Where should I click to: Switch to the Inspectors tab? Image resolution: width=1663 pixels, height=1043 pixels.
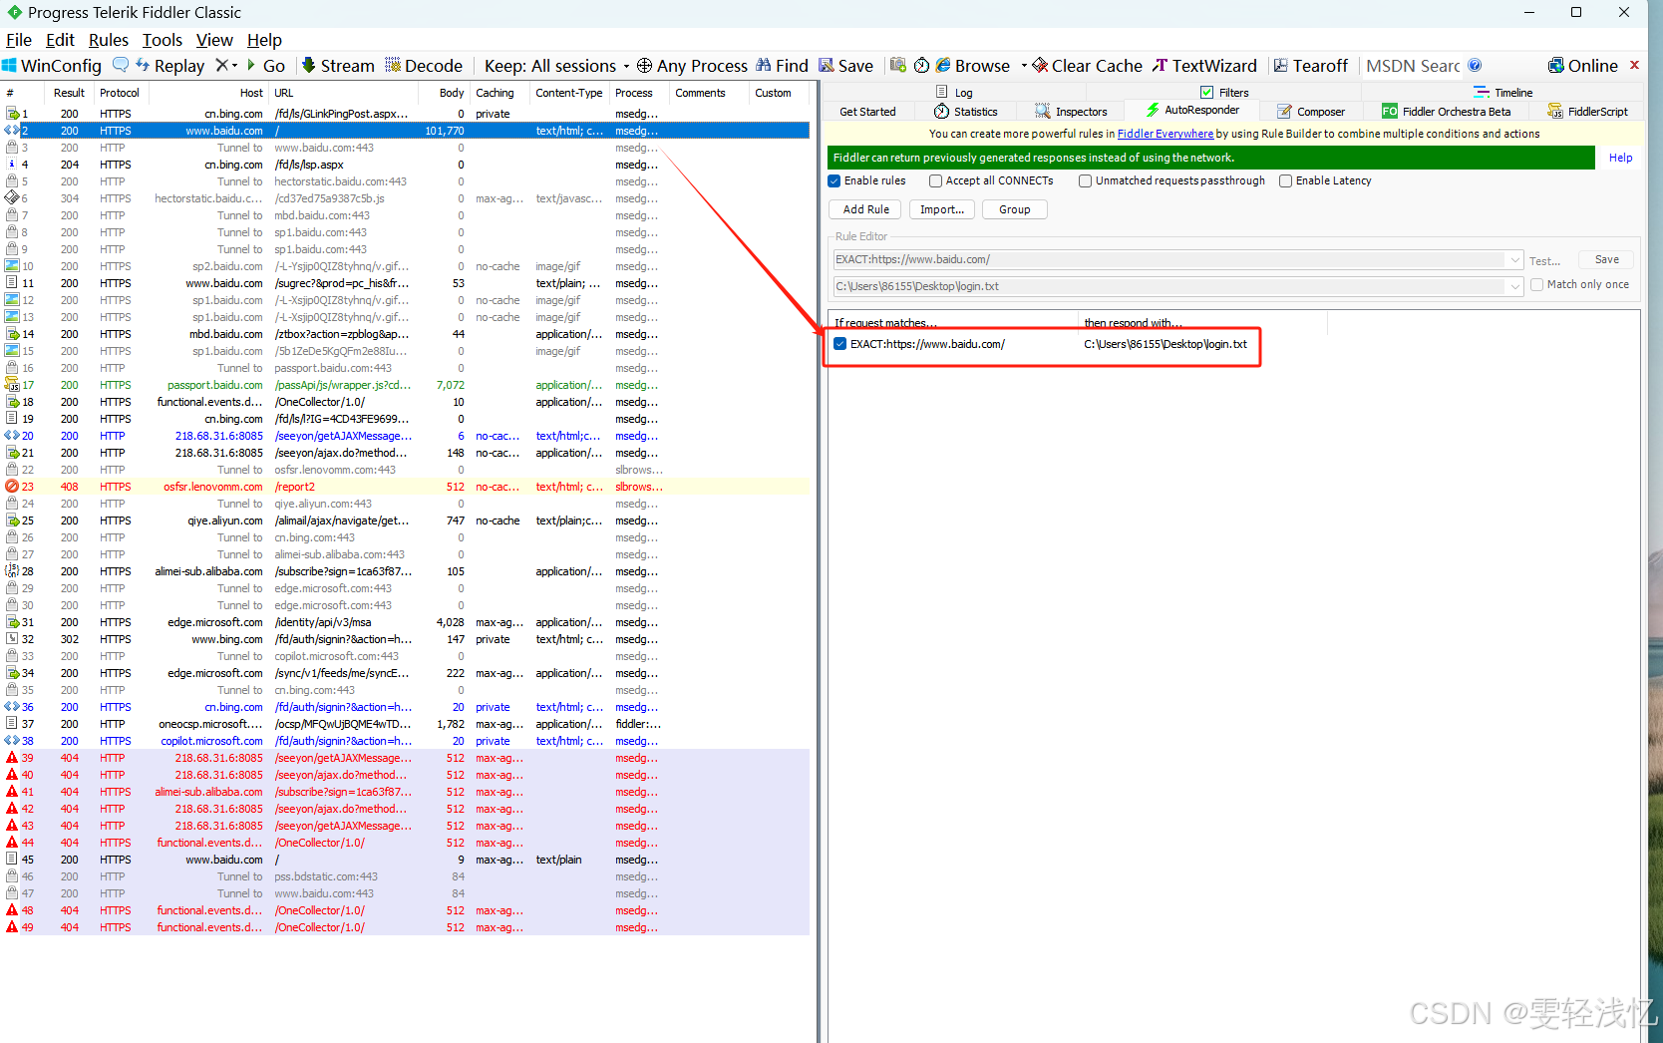(1071, 112)
